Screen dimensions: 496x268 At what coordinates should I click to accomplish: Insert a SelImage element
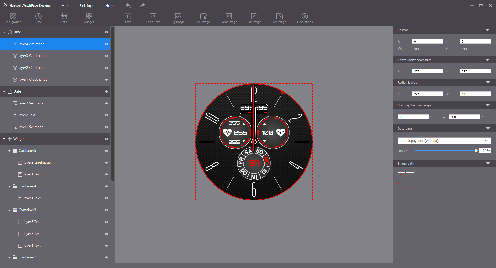204,18
